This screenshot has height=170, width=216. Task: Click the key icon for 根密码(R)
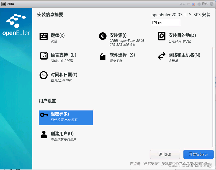click(x=44, y=115)
